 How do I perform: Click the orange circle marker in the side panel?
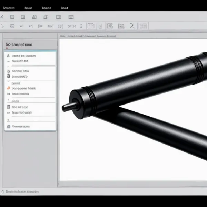tap(8, 88)
